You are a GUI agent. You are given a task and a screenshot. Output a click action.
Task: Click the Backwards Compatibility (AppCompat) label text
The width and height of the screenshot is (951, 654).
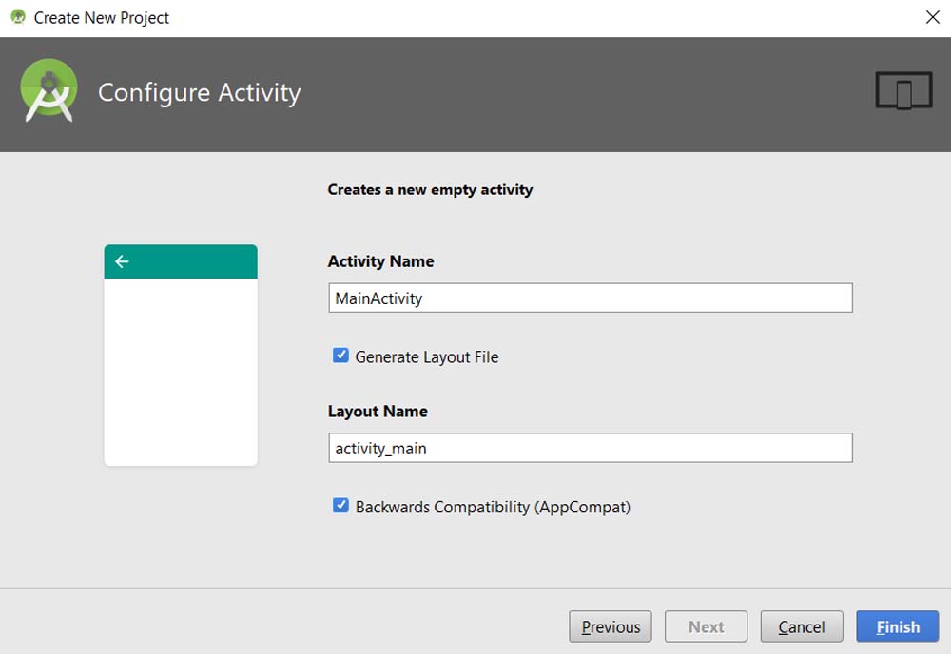point(492,508)
